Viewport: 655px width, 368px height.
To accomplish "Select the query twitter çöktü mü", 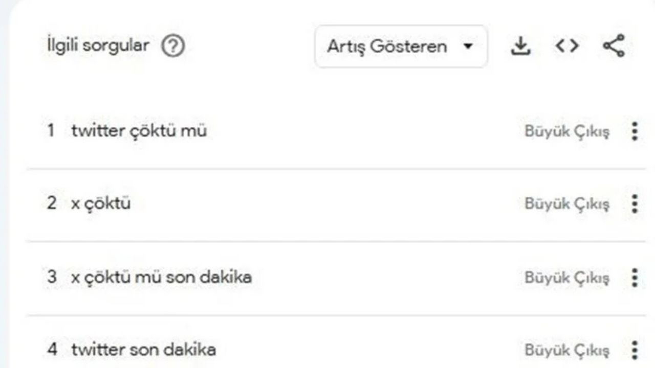I will 139,131.
